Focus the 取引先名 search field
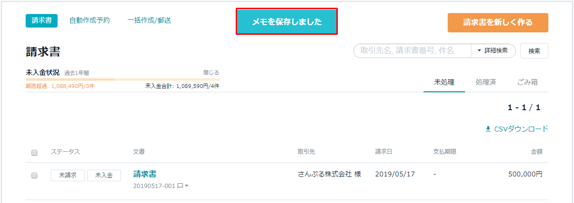Viewport: 574px width, 203px height. click(x=412, y=51)
